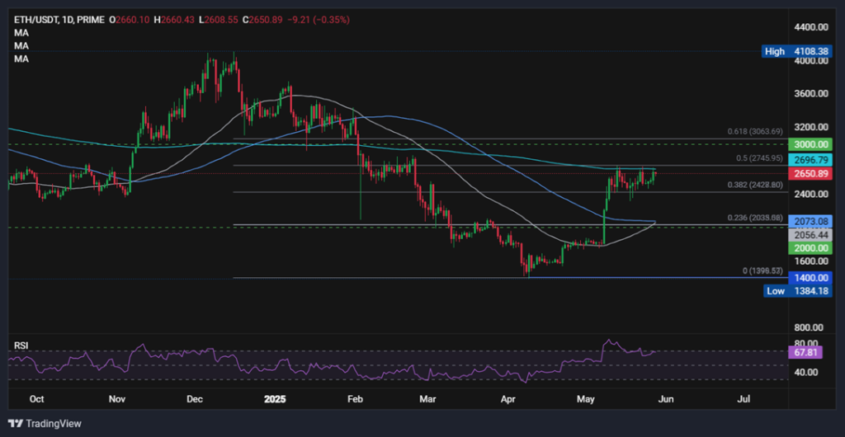This screenshot has height=437, width=845.
Task: Click the Feb label on time axis
Action: point(354,399)
